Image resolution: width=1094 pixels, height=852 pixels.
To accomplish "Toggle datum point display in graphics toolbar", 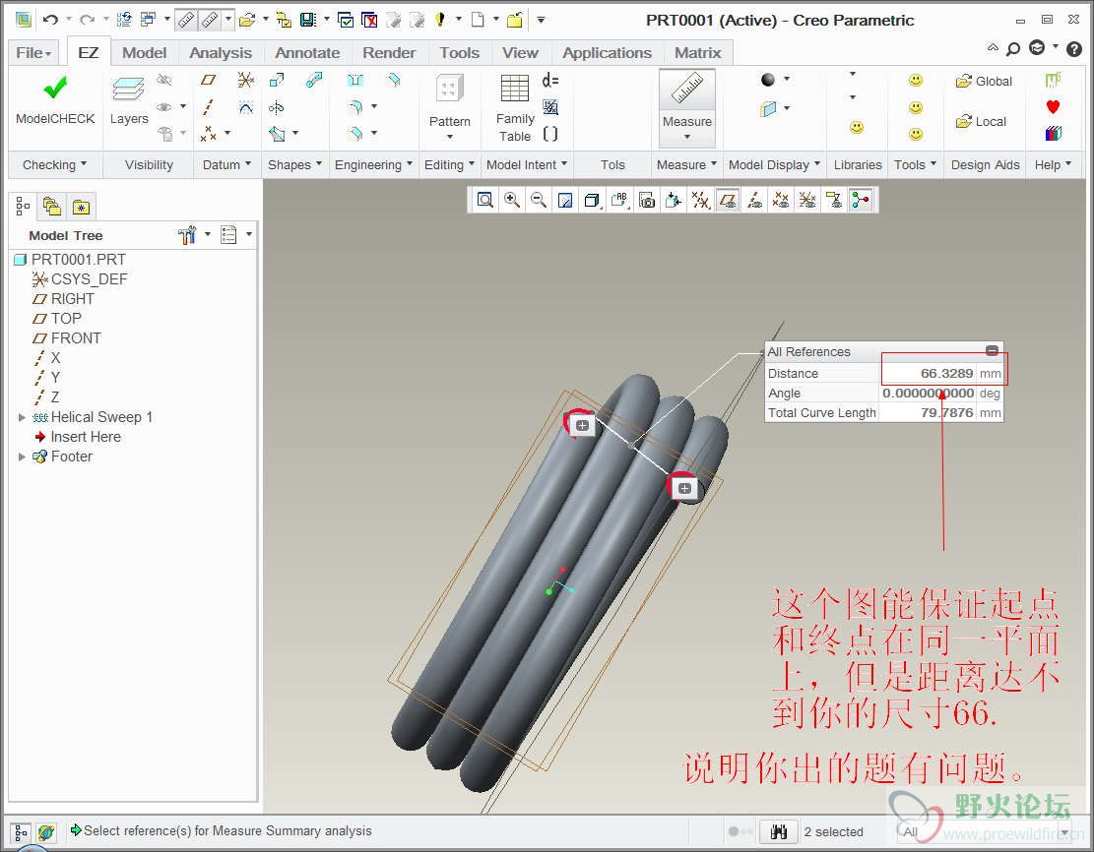I will [x=781, y=201].
